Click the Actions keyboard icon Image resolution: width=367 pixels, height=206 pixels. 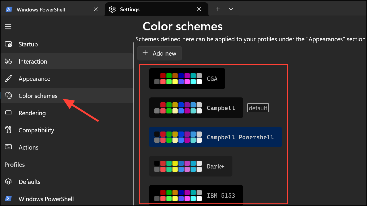point(8,147)
